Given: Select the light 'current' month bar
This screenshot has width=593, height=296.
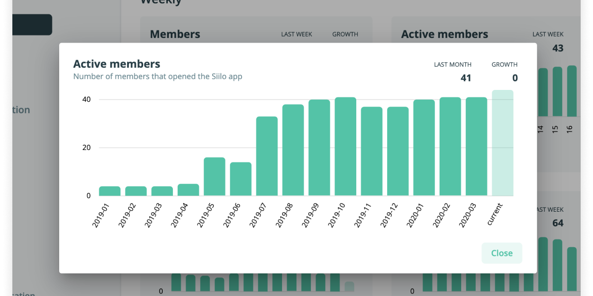Looking at the screenshot, I should pos(503,143).
